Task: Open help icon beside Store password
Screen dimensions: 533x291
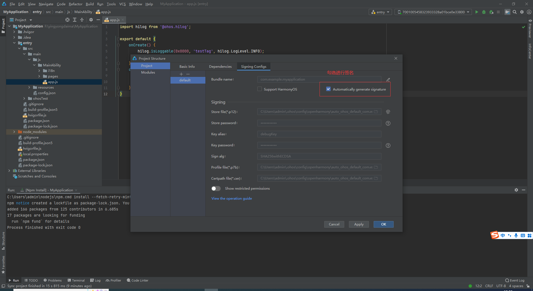Action: tap(388, 123)
